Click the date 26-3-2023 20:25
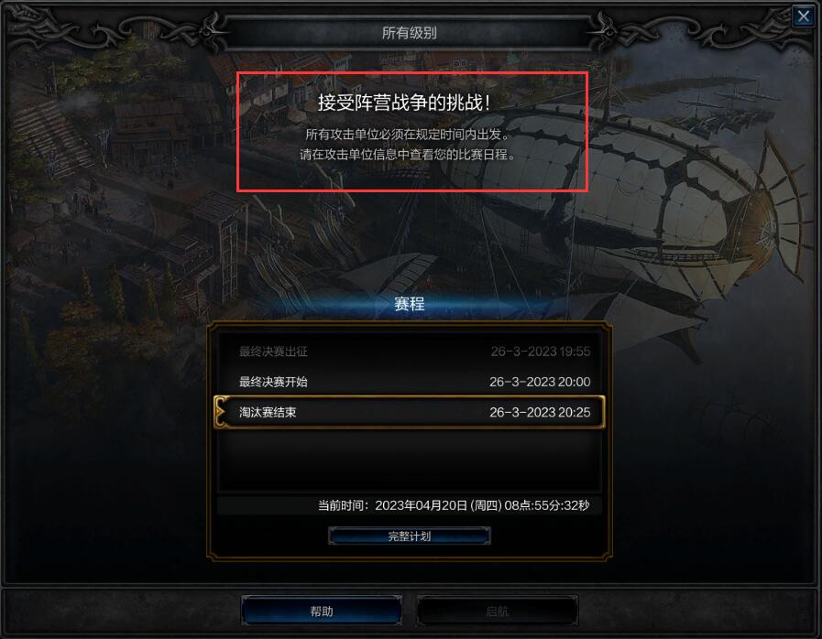Image resolution: width=822 pixels, height=639 pixels. 540,412
